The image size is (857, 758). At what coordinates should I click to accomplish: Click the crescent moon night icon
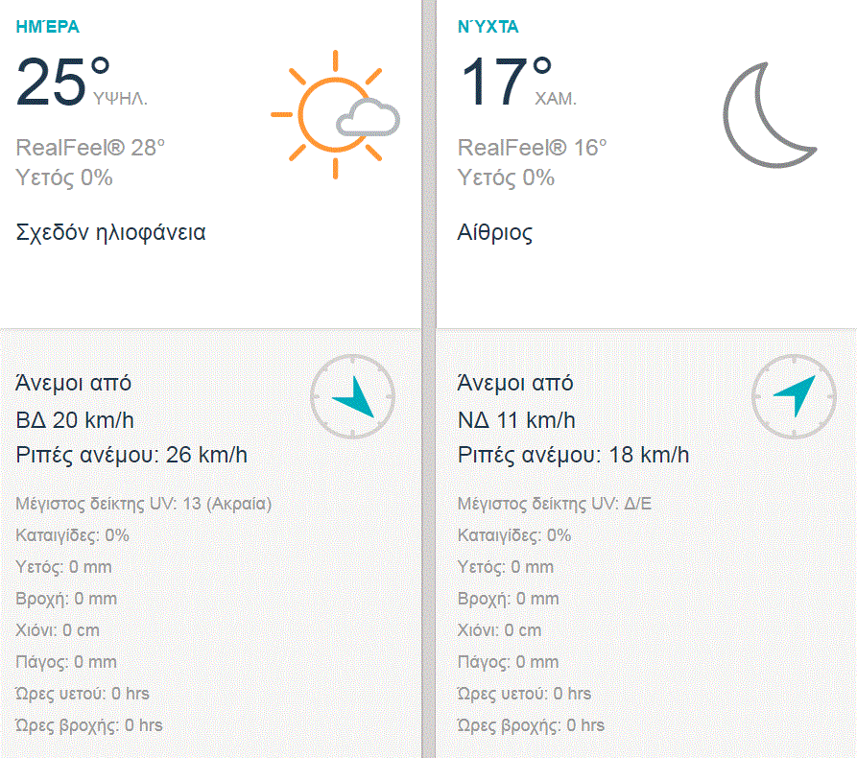tap(768, 113)
